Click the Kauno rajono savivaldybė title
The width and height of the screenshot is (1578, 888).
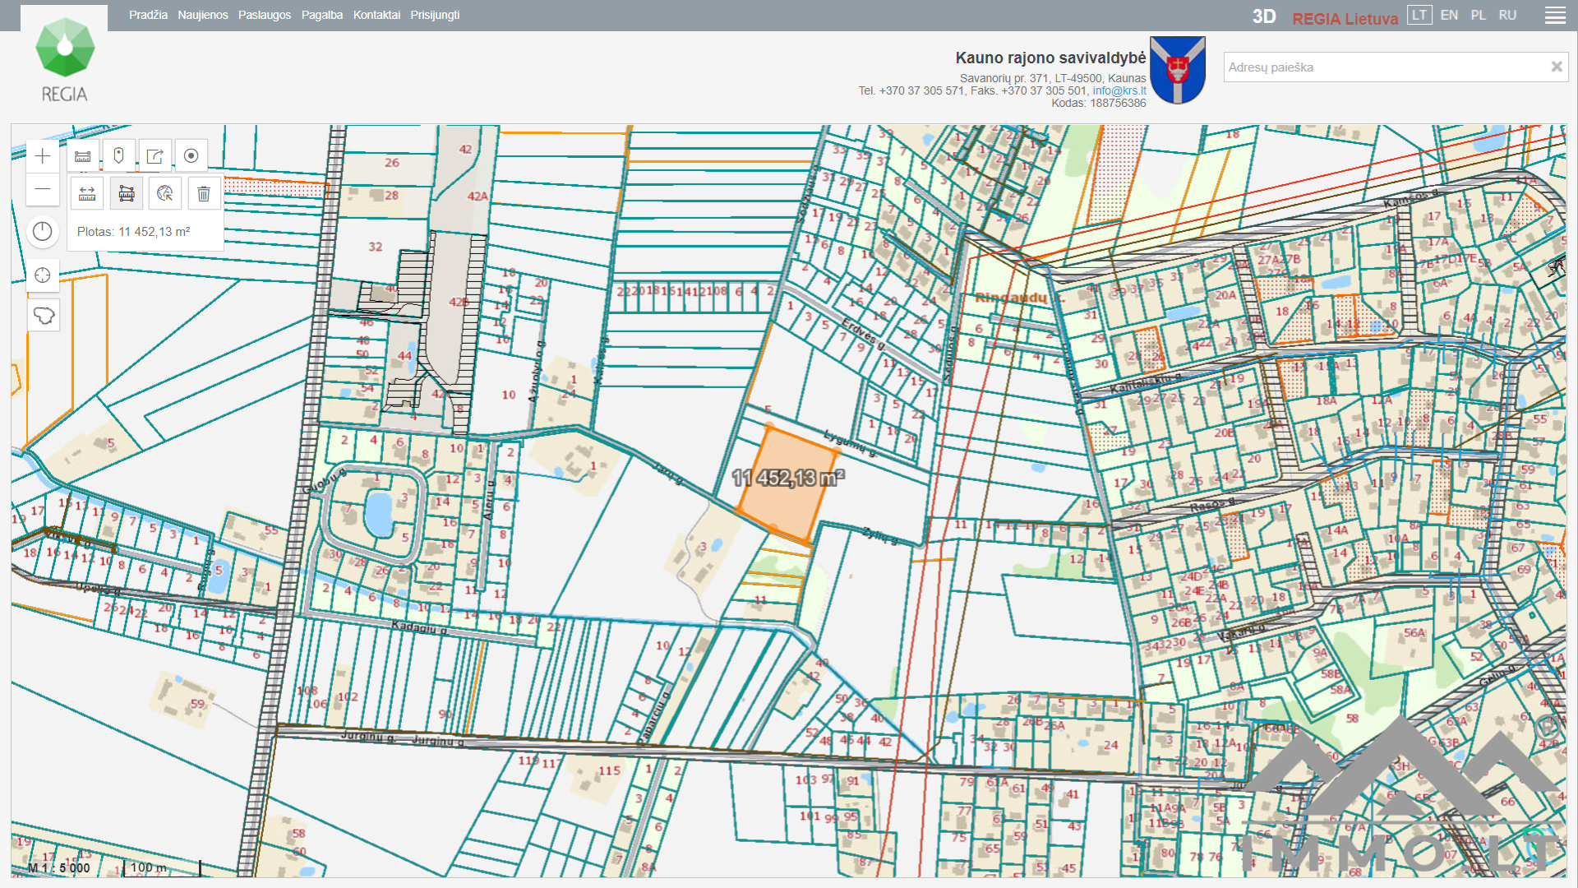click(1050, 58)
